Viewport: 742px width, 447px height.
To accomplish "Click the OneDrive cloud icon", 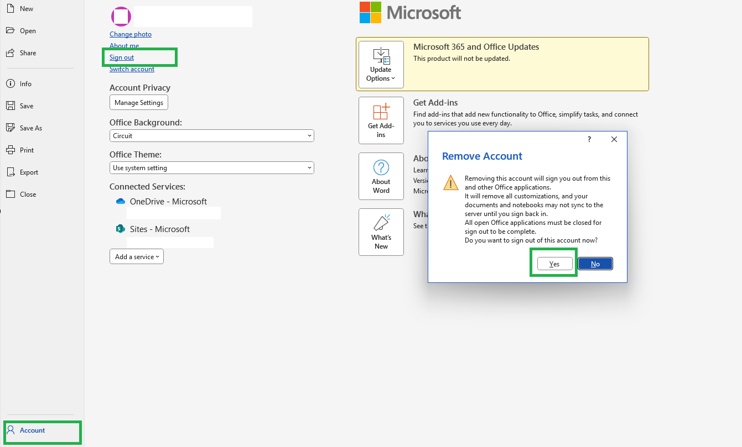I will point(121,202).
